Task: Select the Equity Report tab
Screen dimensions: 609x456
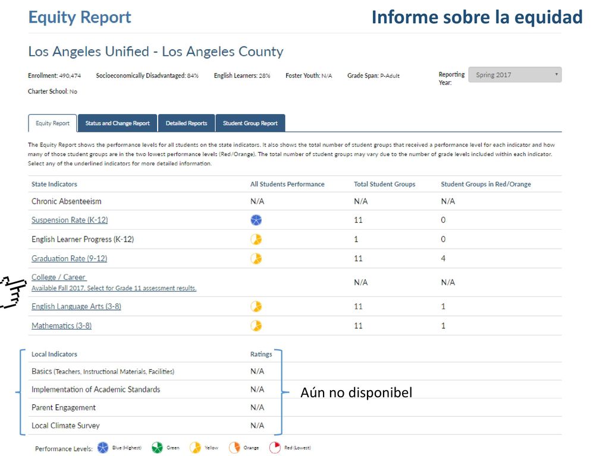Action: point(52,123)
